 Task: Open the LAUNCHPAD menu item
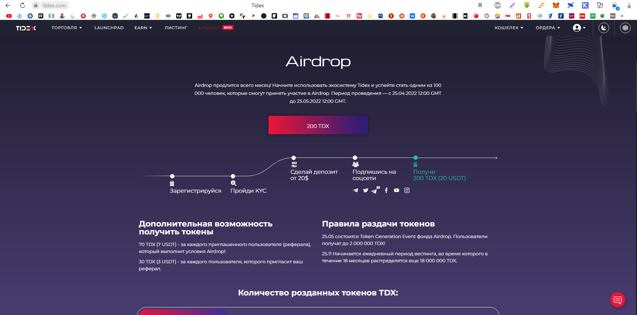tap(109, 28)
